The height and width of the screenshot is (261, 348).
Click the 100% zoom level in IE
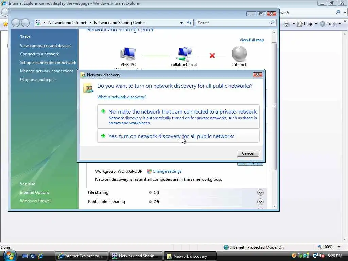click(x=325, y=247)
